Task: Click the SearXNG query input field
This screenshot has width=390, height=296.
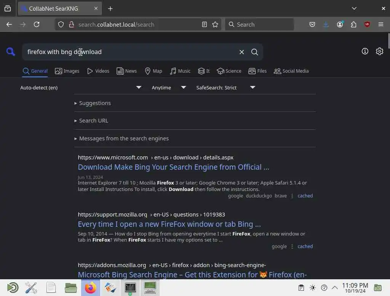Action: [x=131, y=52]
